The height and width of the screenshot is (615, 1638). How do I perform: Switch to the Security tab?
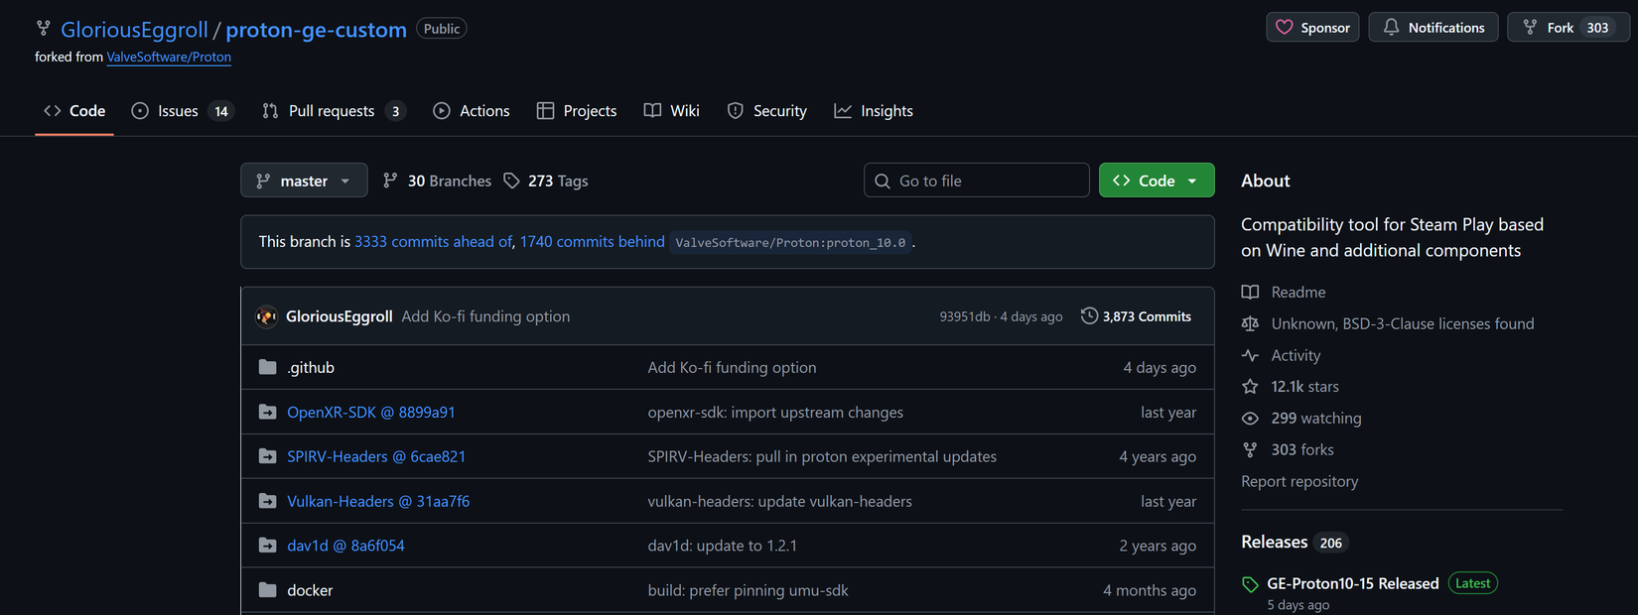tap(767, 111)
